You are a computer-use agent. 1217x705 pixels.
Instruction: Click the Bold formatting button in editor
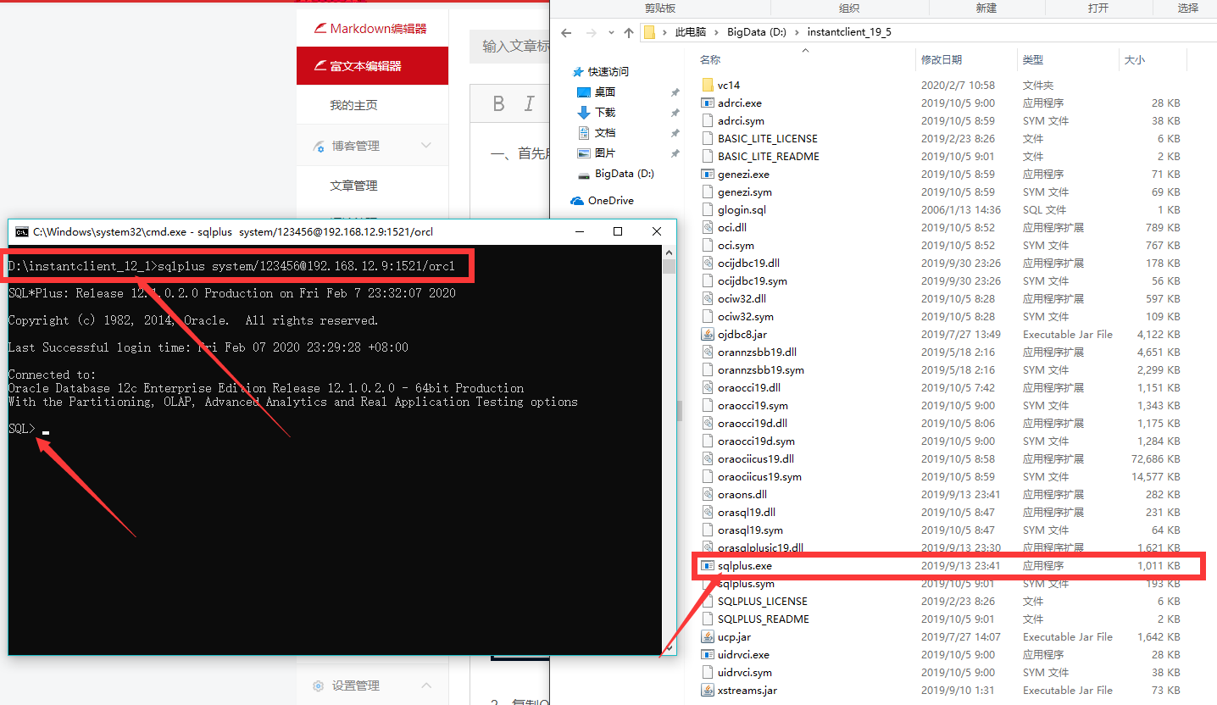pos(498,103)
